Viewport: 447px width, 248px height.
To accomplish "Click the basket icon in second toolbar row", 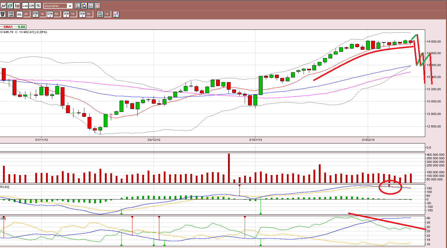I will (x=3, y=14).
